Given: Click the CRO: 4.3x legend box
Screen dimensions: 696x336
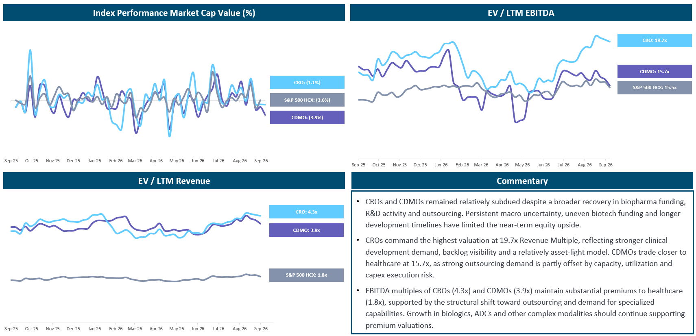Looking at the screenshot, I should coord(306,212).
